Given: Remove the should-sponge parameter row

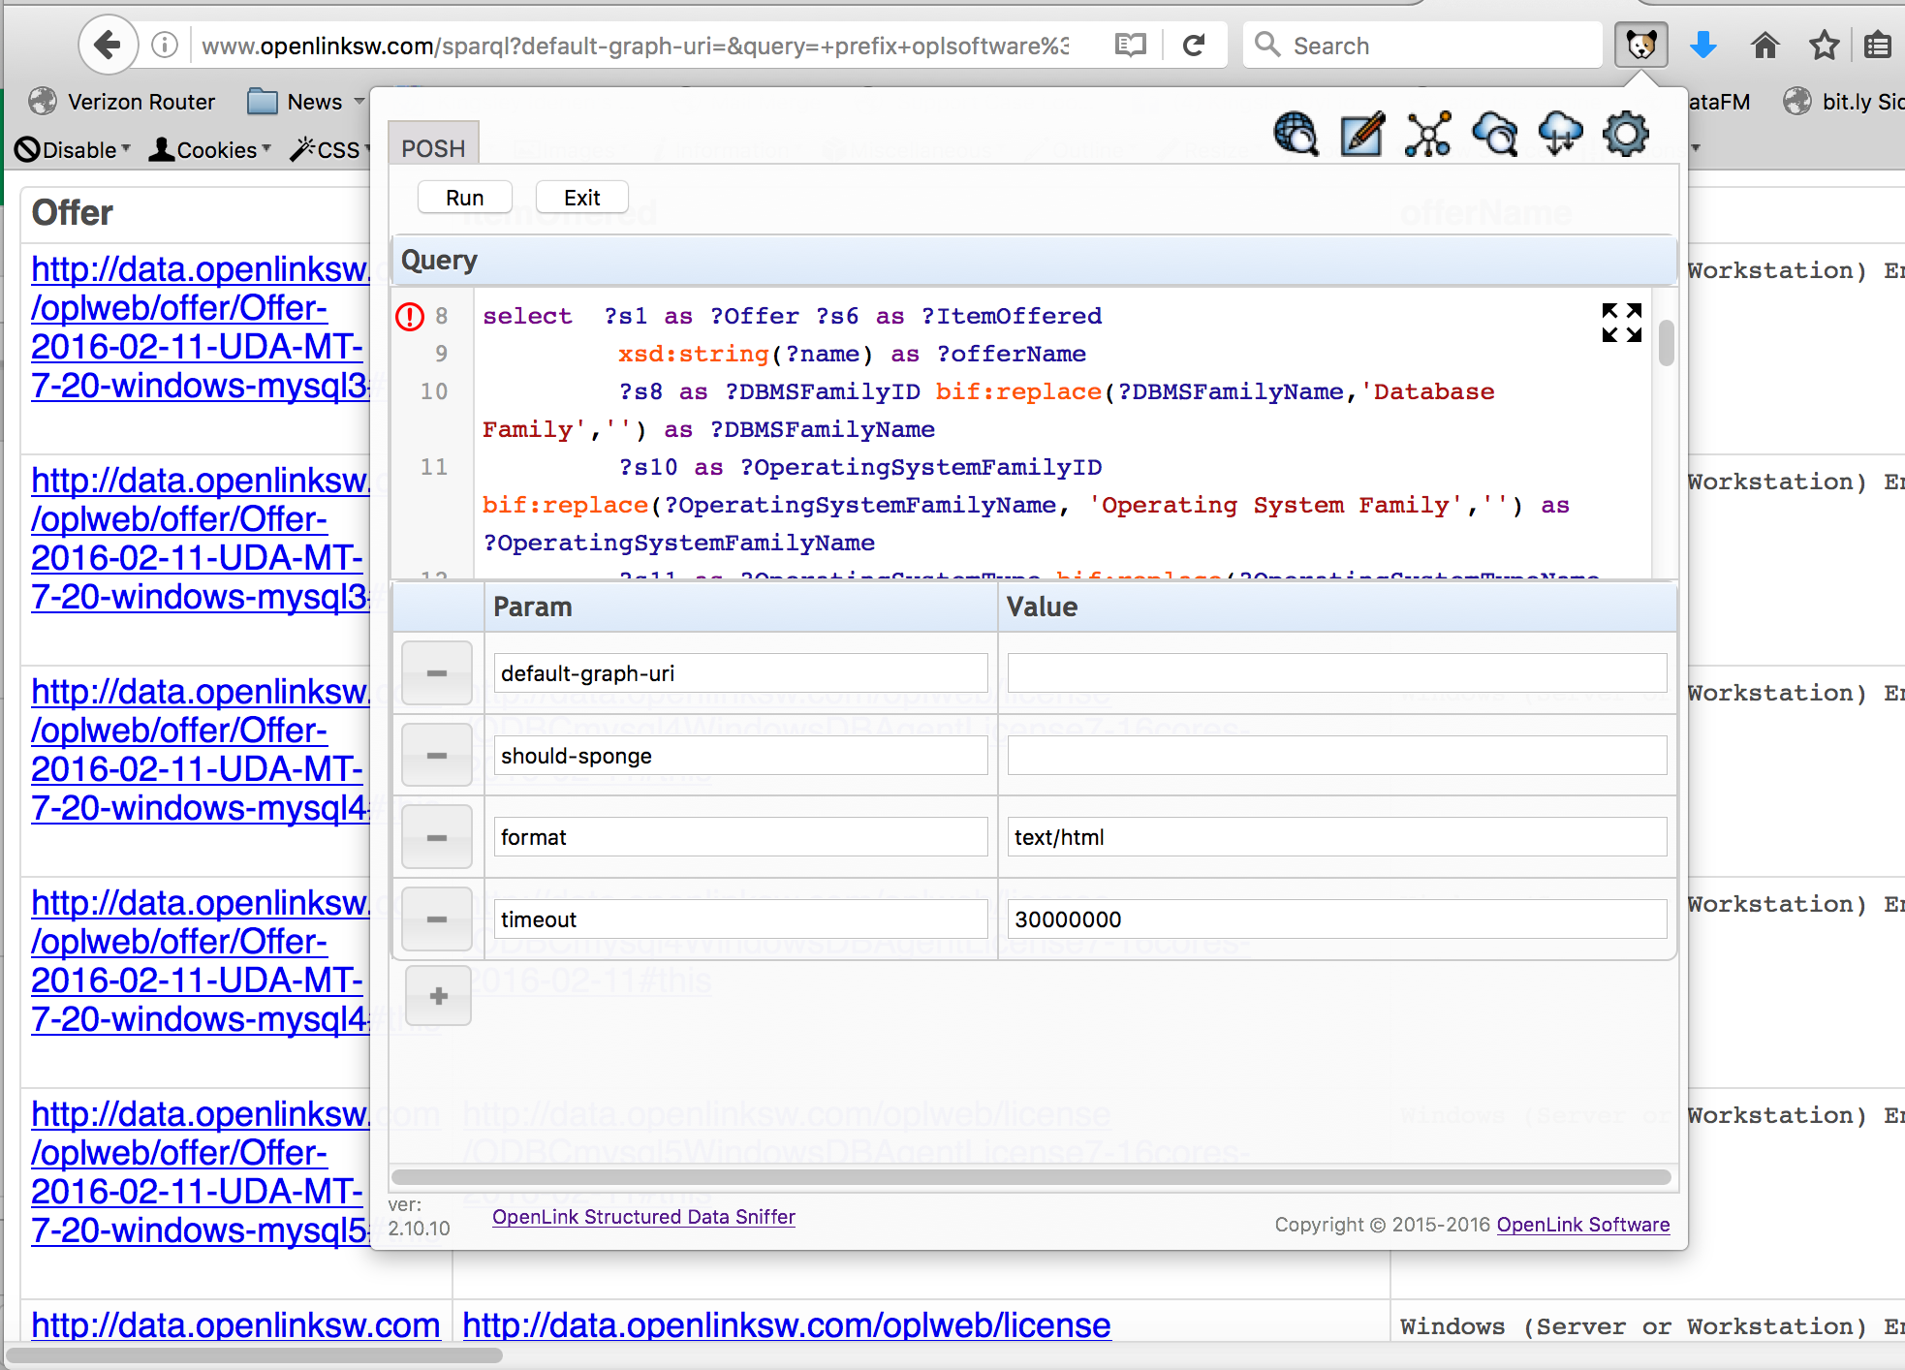Looking at the screenshot, I should [436, 755].
